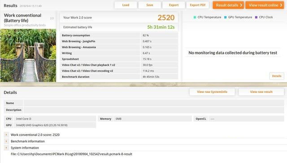Expand Benchmark information section
The height and width of the screenshot is (163, 287).
[x=6, y=141]
